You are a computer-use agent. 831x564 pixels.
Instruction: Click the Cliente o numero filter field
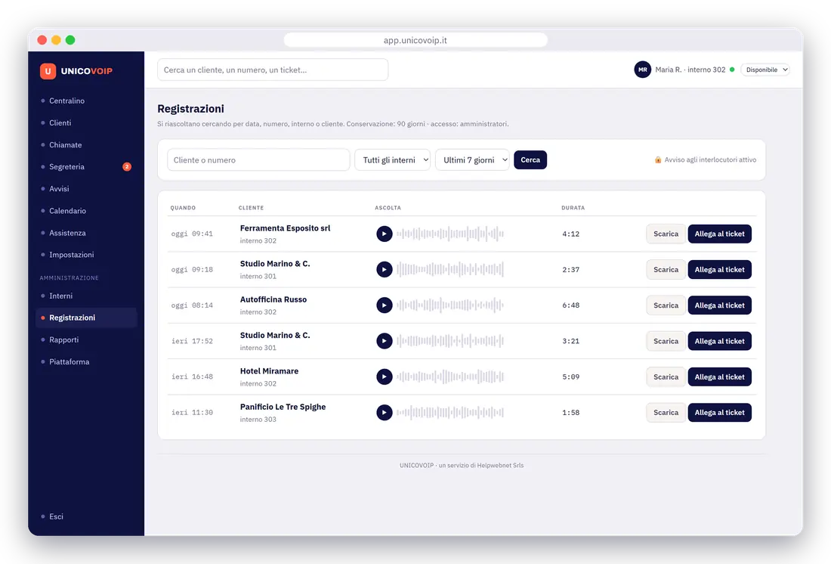click(x=258, y=160)
